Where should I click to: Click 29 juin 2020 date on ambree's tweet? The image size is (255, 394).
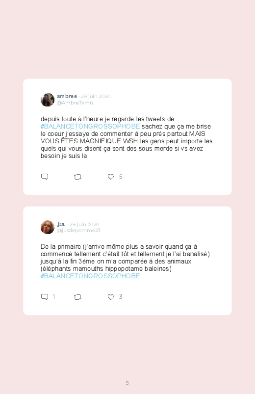pyautogui.click(x=96, y=97)
